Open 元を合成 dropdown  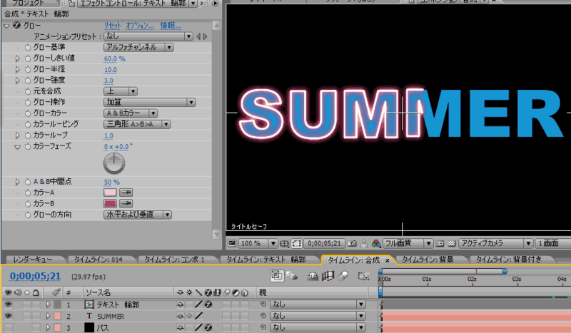click(x=121, y=91)
